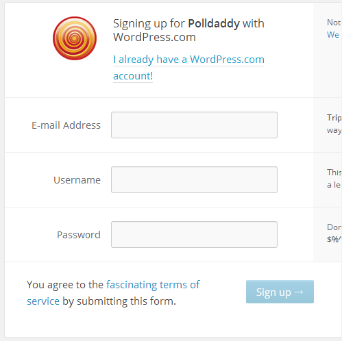Click 'by submitting this form.' text
The image size is (342, 341).
point(119,301)
